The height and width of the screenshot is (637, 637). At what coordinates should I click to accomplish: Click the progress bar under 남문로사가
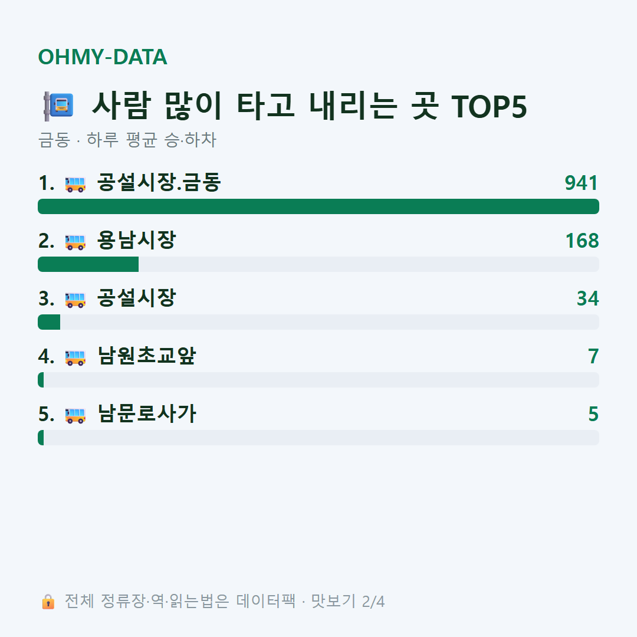[x=318, y=438]
